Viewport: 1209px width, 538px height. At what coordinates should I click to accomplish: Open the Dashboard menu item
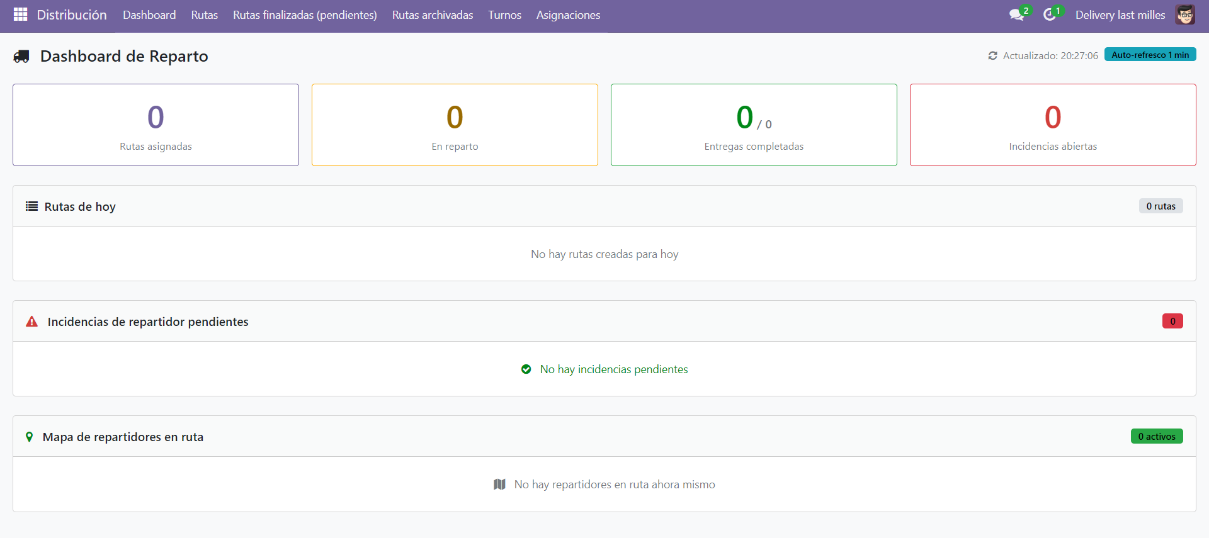(x=149, y=14)
